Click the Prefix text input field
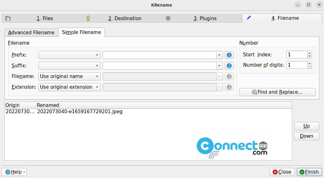 (159, 55)
